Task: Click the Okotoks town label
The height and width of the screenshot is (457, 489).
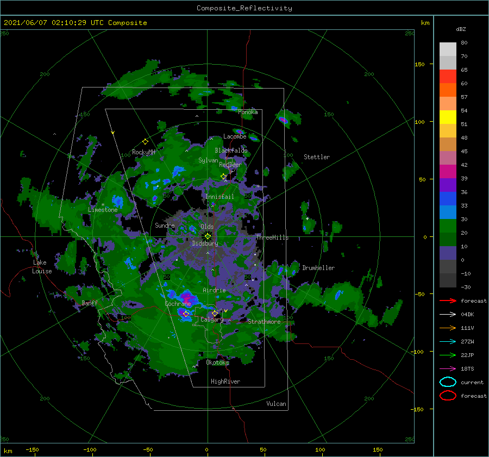Action: tap(217, 362)
